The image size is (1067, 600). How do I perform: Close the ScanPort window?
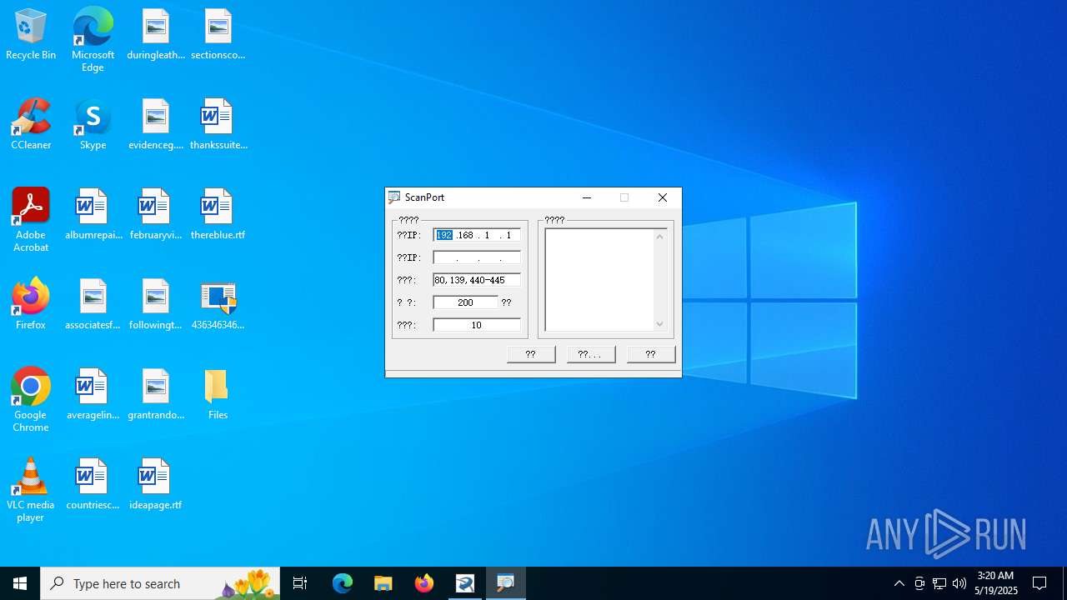click(663, 197)
